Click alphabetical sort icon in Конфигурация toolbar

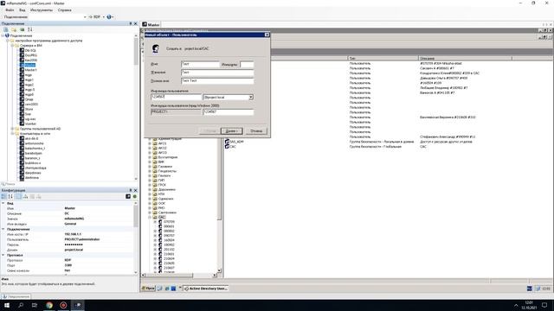tap(10, 196)
